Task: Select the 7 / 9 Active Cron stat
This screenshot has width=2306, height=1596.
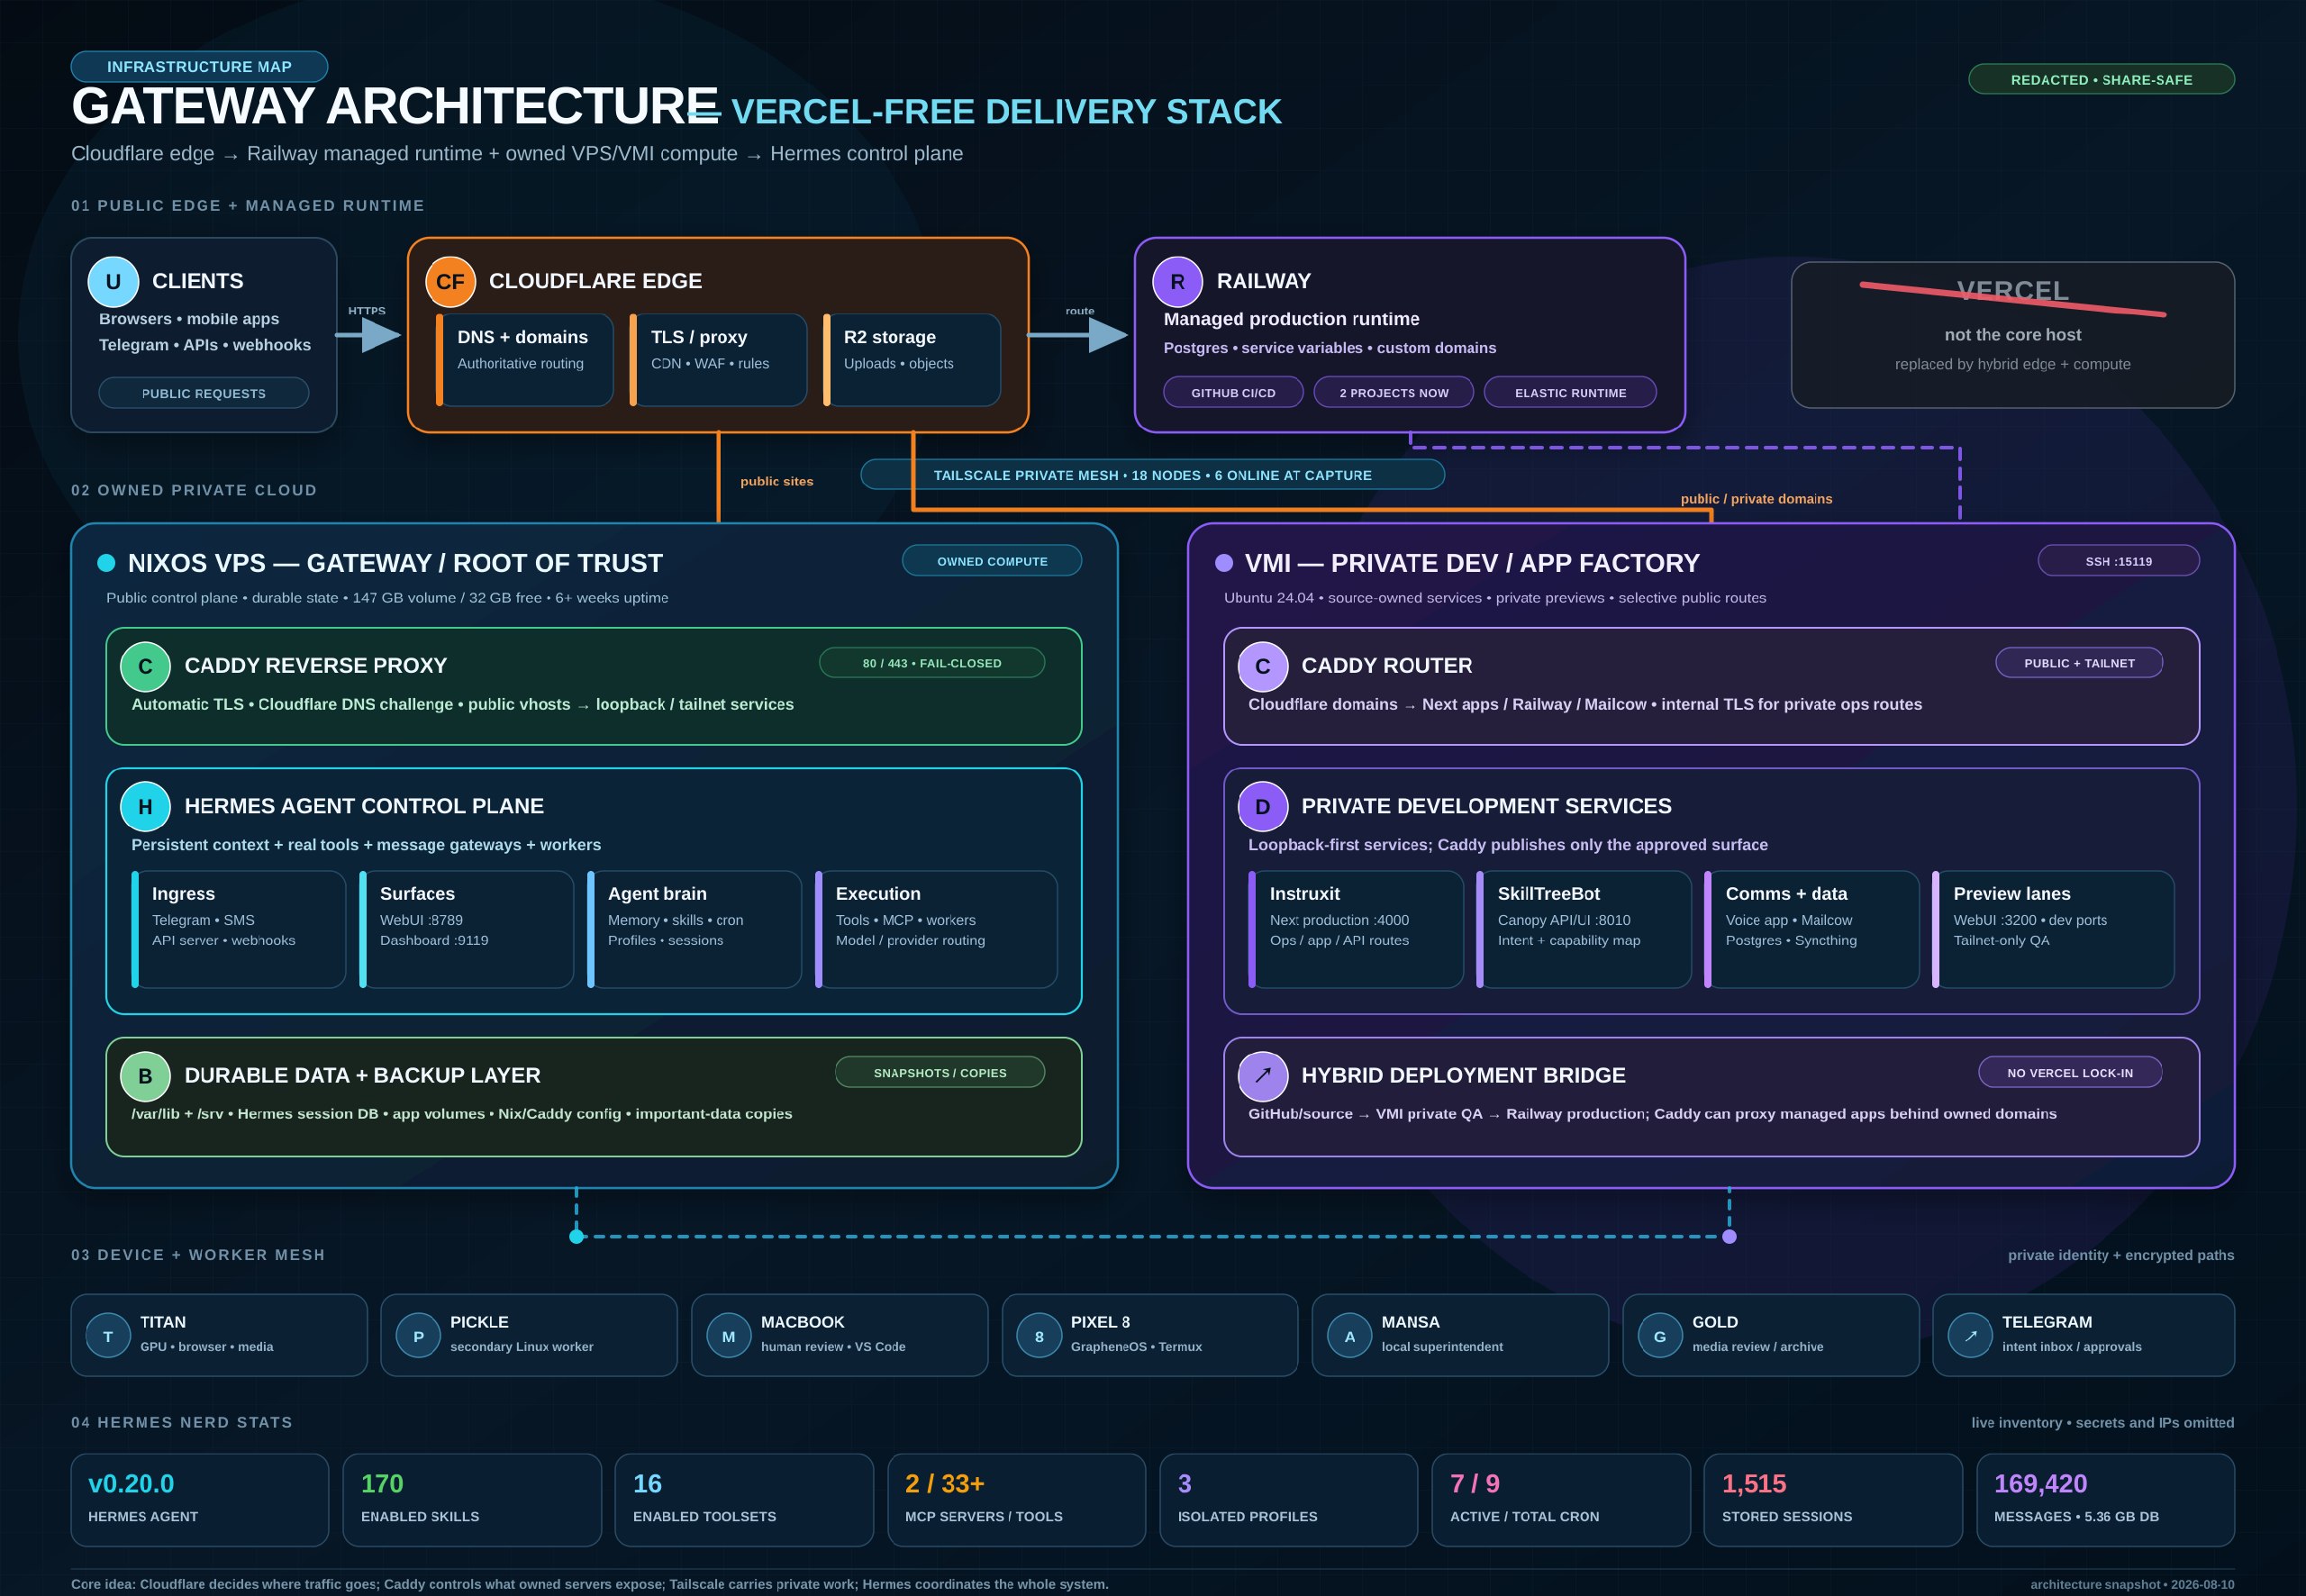Action: click(1561, 1500)
